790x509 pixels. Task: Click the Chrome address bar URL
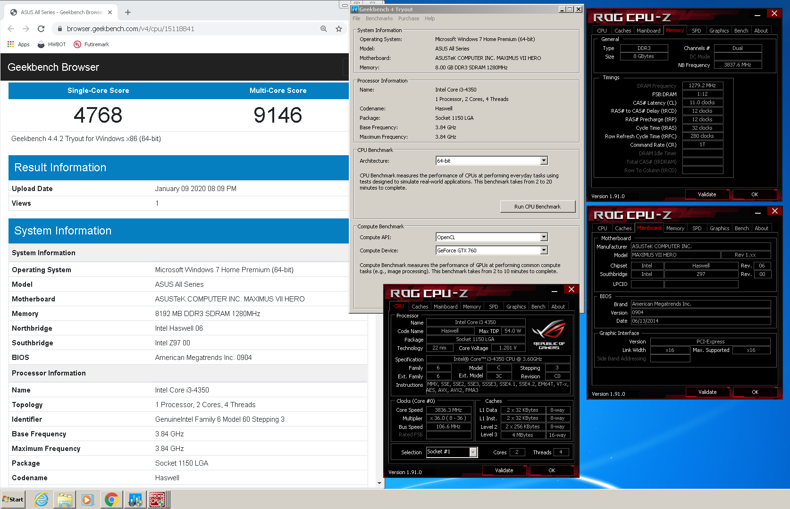(130, 29)
